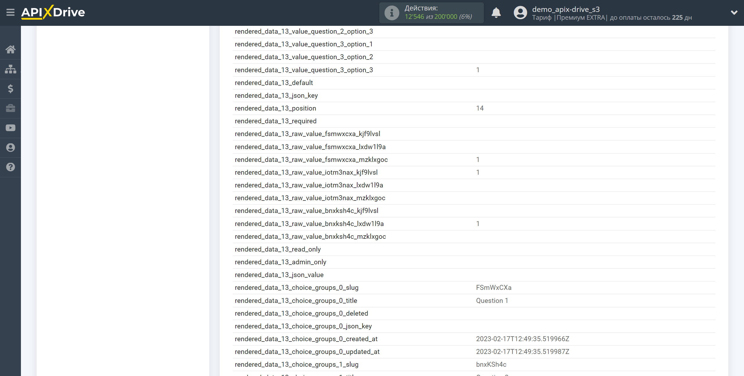Select row rendered_data_13_raw_value_bnxksh4c_mzklxgoc
Image resolution: width=744 pixels, height=376 pixels.
pyautogui.click(x=474, y=236)
